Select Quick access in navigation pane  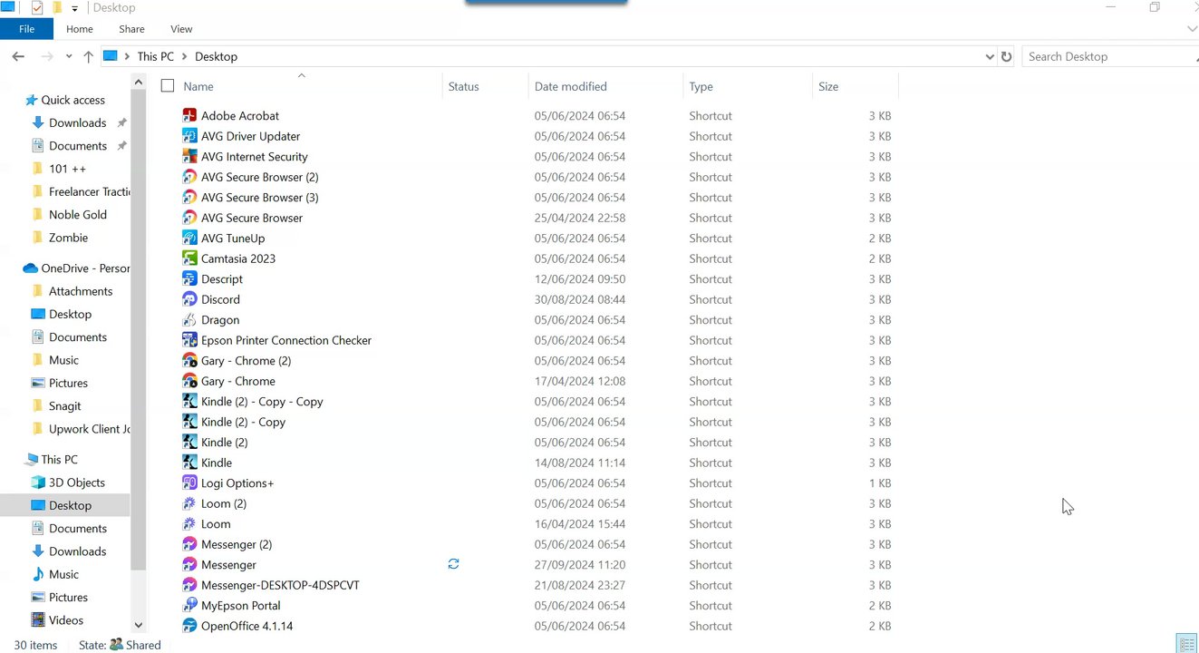pos(73,100)
